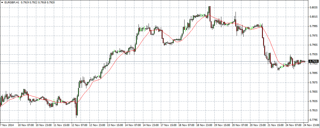Click the close value 0.7920 in chart header
This screenshot has height=128, width=320.
coord(50,2)
